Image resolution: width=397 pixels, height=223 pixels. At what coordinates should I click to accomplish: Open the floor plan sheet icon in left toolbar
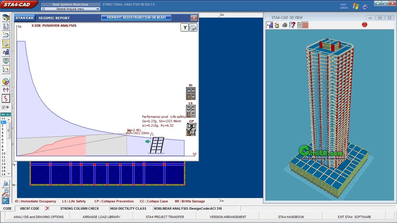coord(6,61)
